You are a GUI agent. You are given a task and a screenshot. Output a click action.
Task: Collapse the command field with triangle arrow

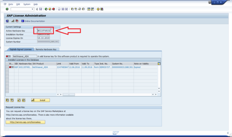(37, 9)
